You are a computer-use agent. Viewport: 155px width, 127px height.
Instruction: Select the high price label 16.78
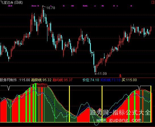(51, 8)
